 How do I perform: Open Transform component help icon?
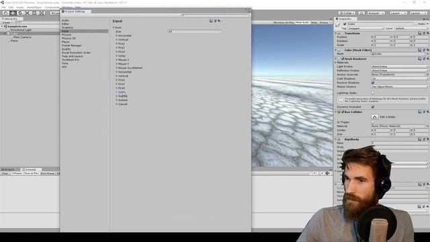pyautogui.click(x=419, y=33)
